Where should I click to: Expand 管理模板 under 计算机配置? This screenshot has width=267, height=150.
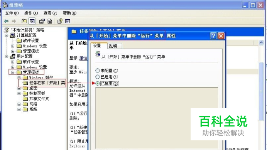pyautogui.click(x=13, y=51)
